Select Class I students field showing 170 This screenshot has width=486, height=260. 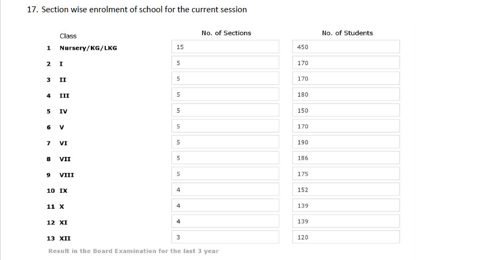coord(346,62)
